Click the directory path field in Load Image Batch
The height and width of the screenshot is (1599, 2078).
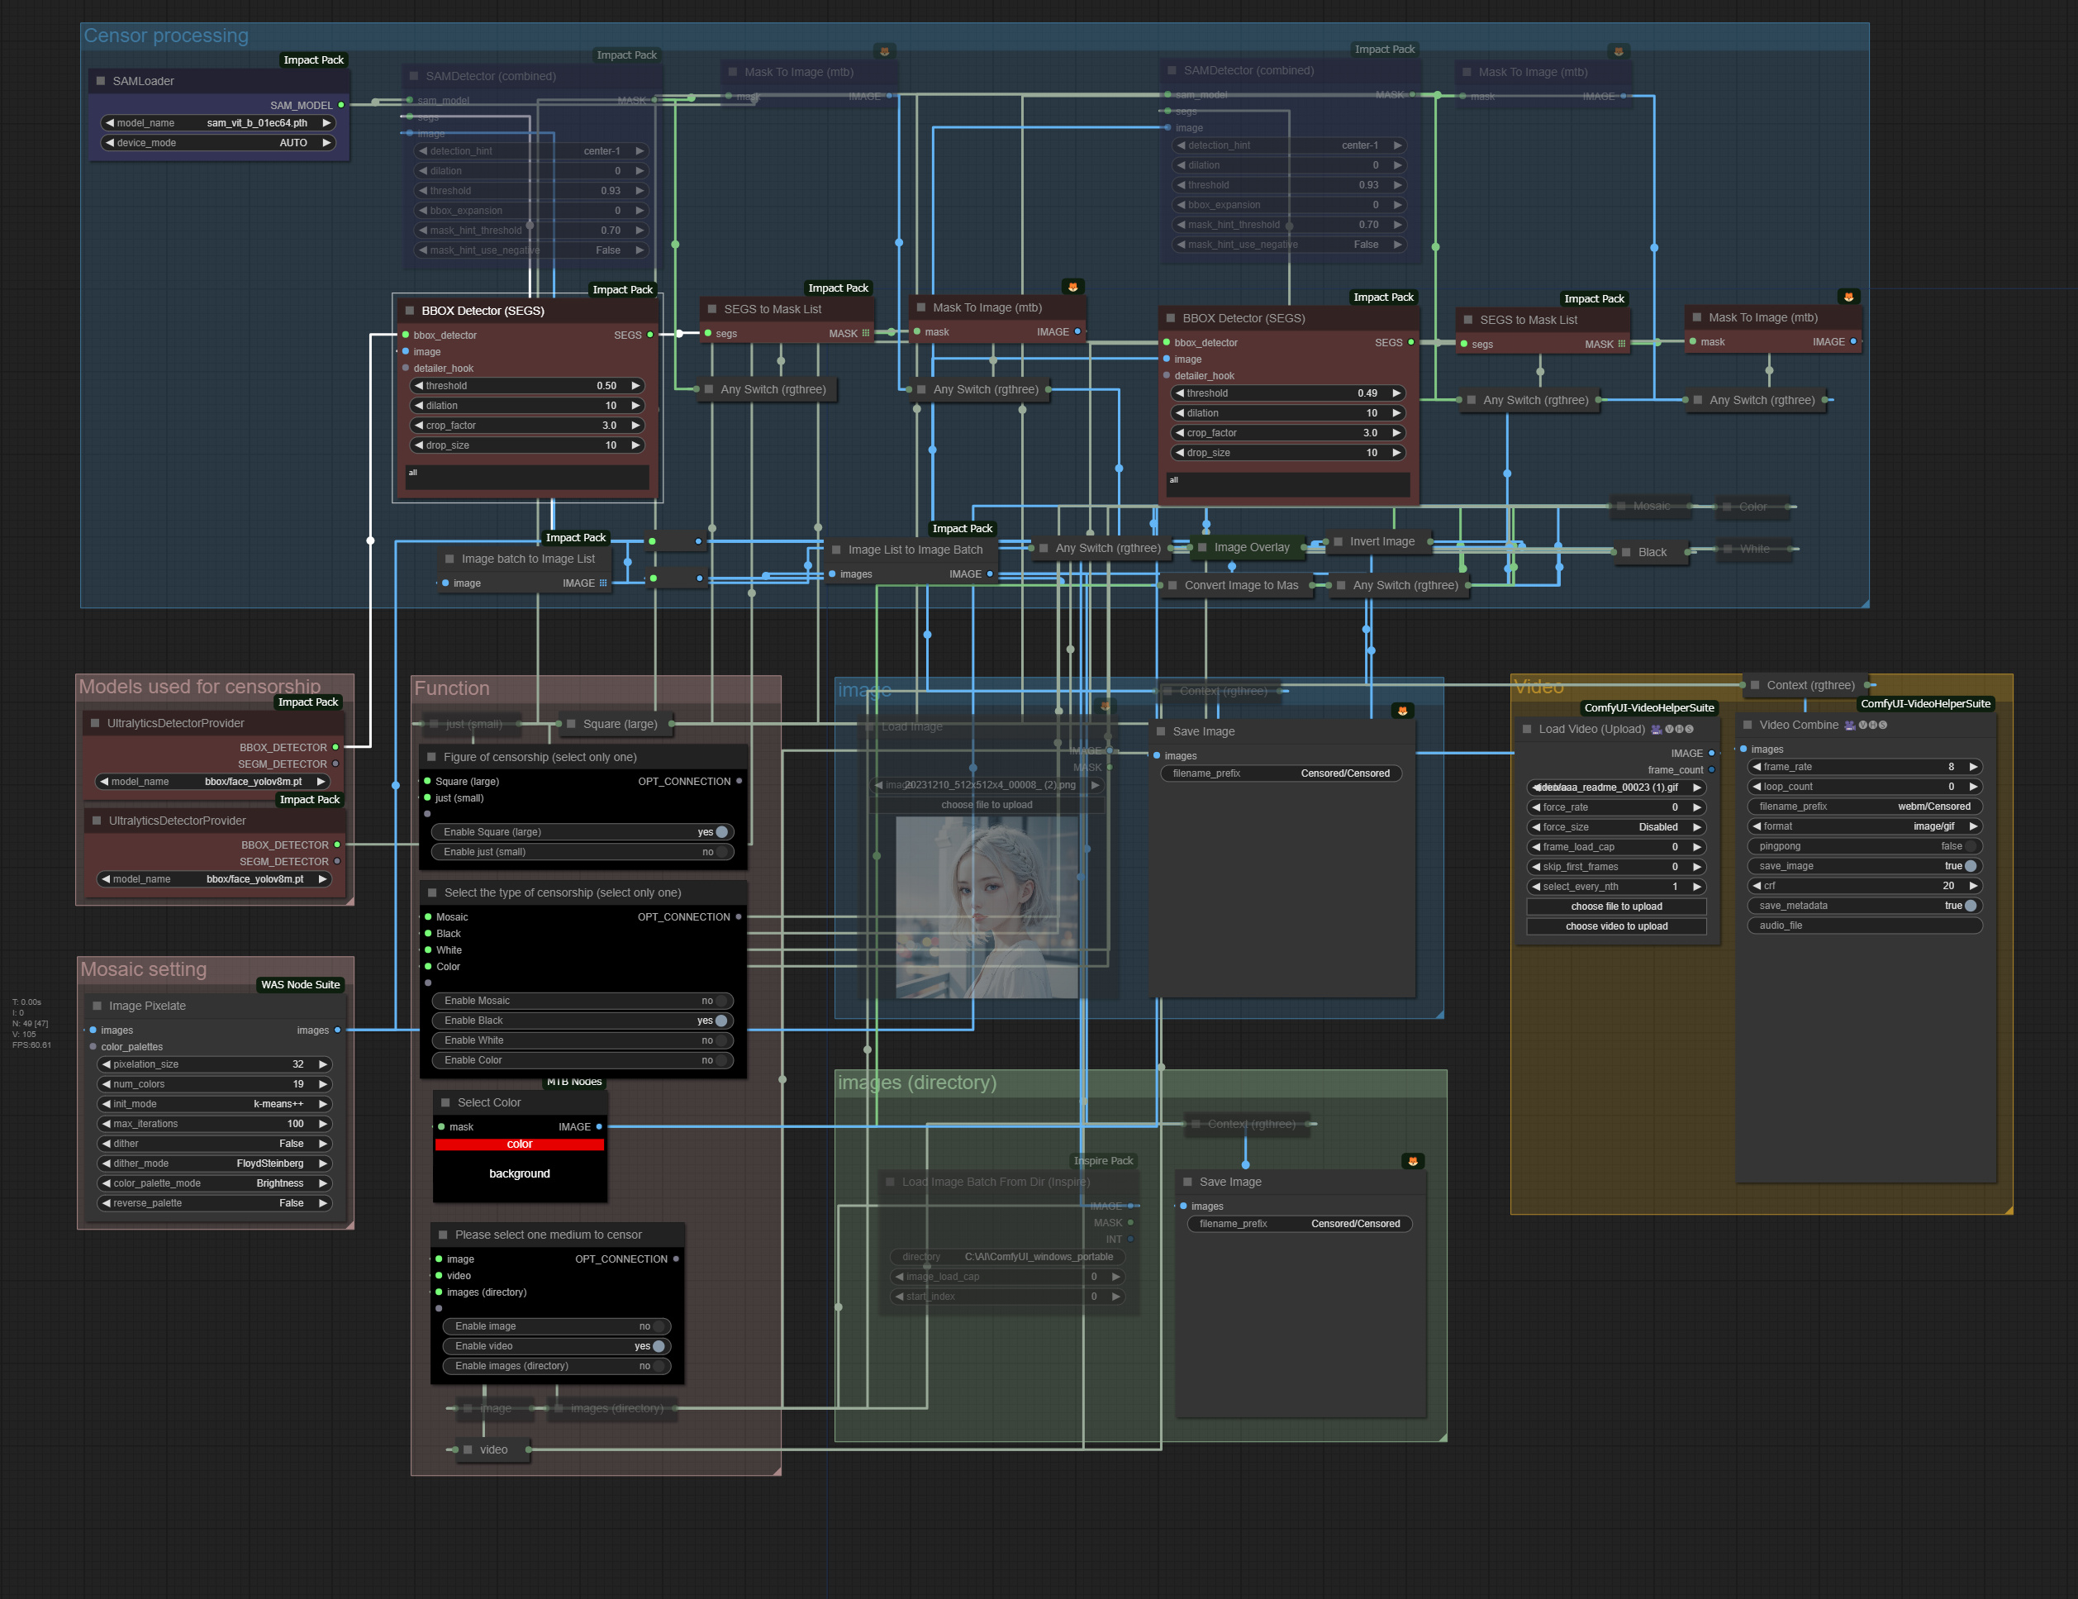tap(1009, 1256)
